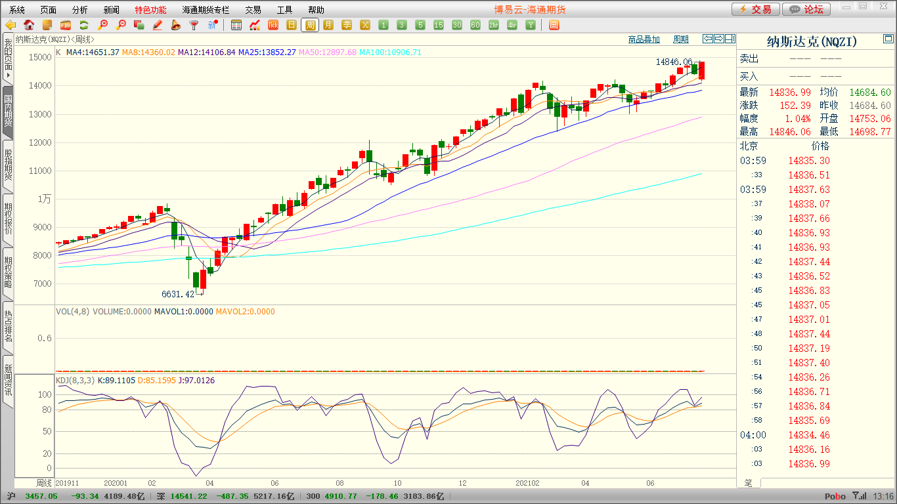Select the red pencil drawing tool

(x=158, y=25)
